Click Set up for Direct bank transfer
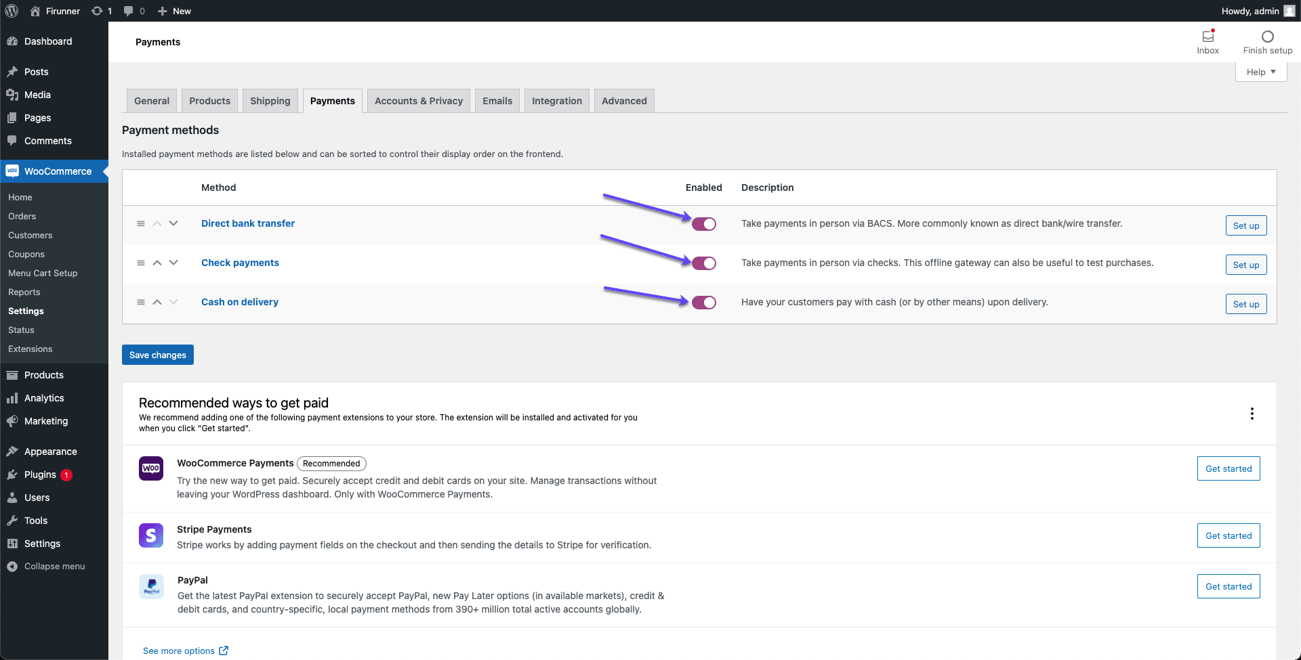1301x660 pixels. 1246,225
